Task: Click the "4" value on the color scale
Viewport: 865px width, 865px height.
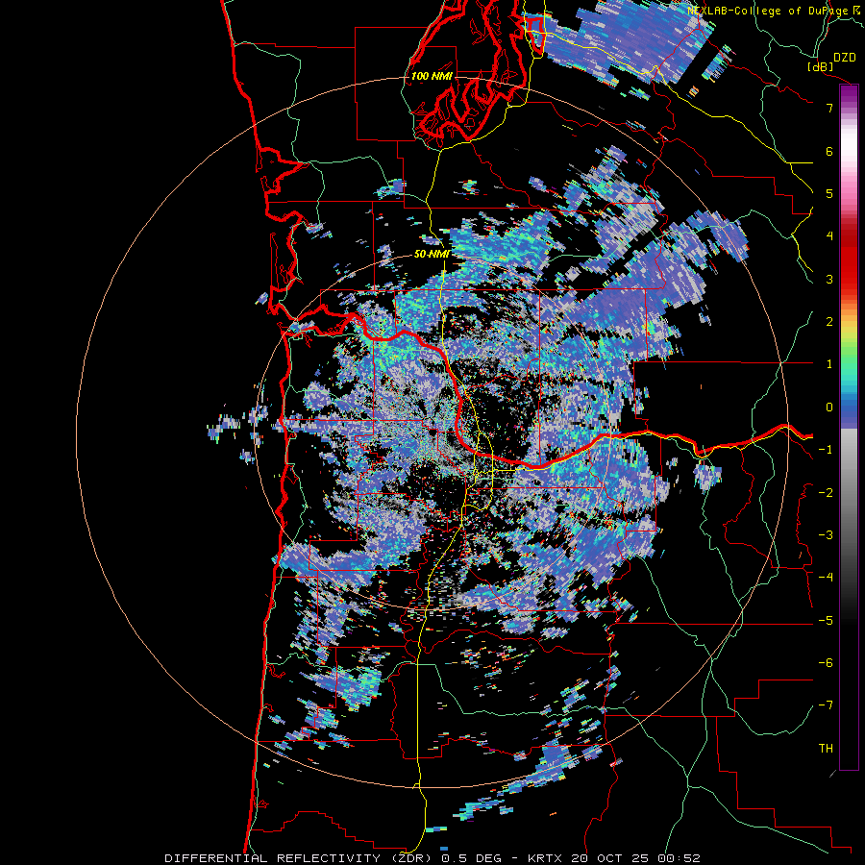Action: click(x=829, y=236)
